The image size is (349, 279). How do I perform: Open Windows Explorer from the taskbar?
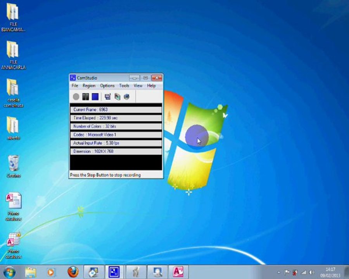[x=31, y=272]
